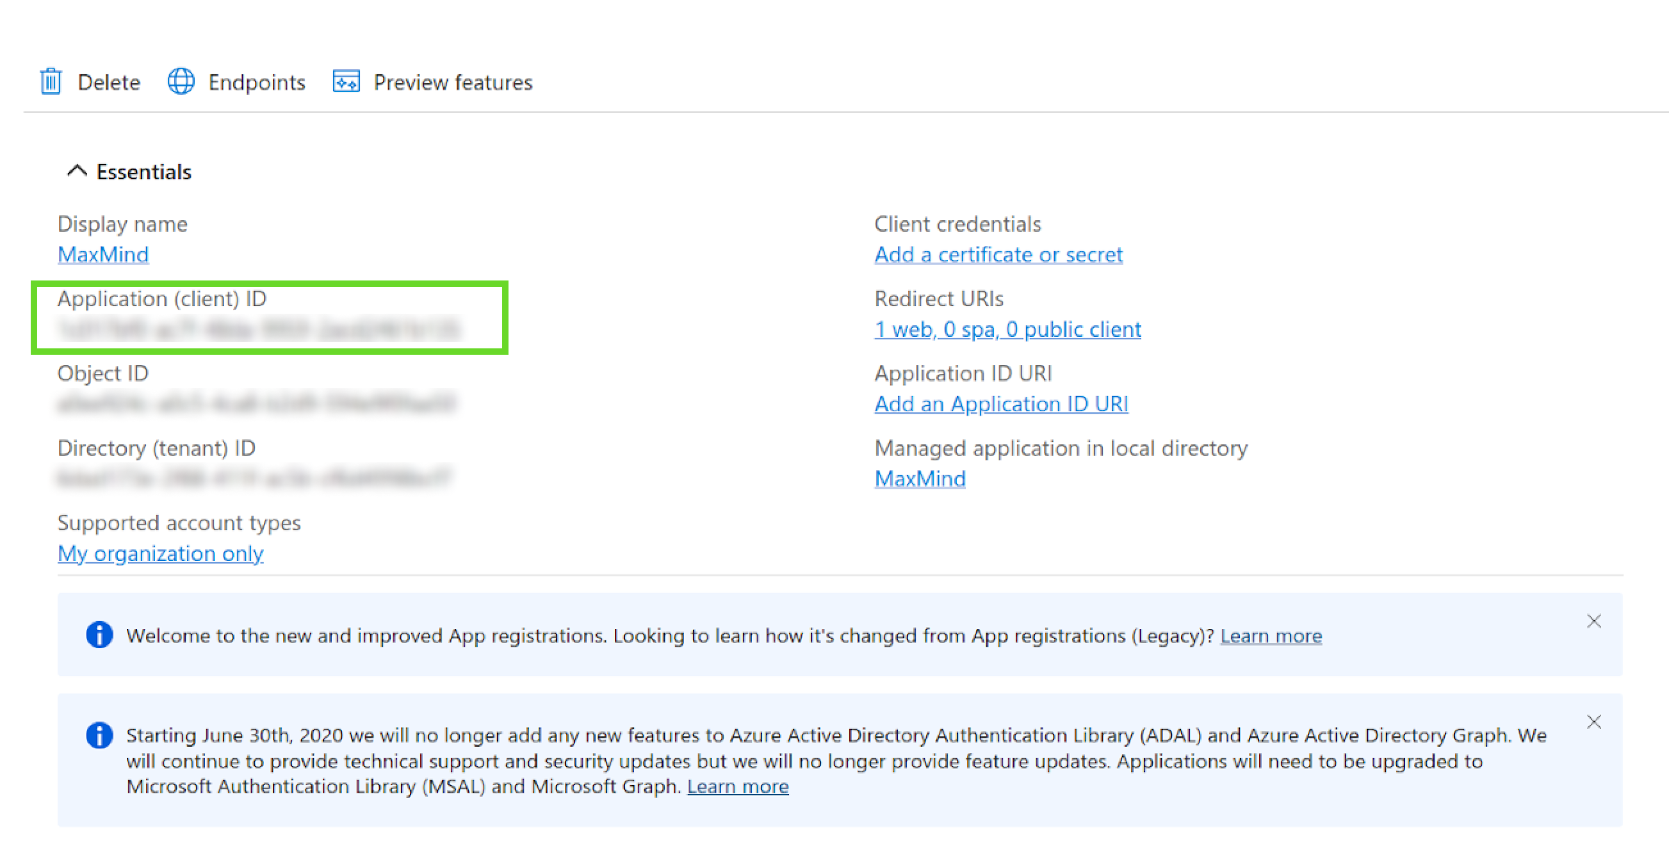The width and height of the screenshot is (1669, 844).
Task: Open the Delete toolbar command
Action: tap(109, 82)
